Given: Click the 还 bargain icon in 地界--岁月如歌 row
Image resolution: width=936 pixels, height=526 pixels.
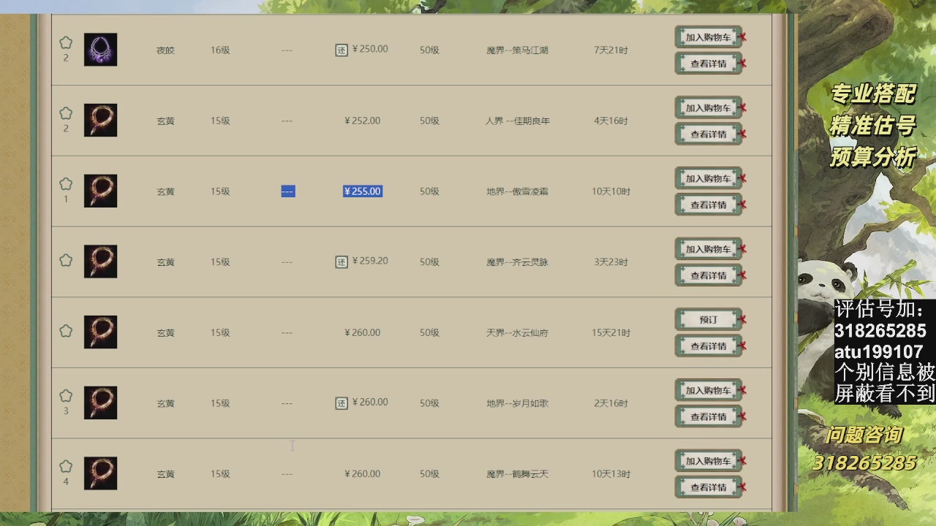Looking at the screenshot, I should pos(341,403).
